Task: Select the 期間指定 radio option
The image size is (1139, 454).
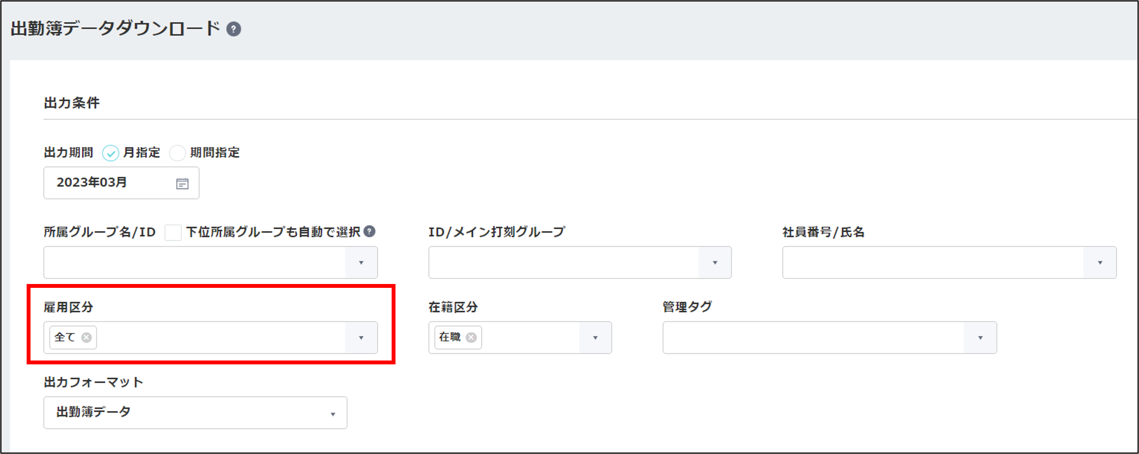Action: (x=177, y=153)
